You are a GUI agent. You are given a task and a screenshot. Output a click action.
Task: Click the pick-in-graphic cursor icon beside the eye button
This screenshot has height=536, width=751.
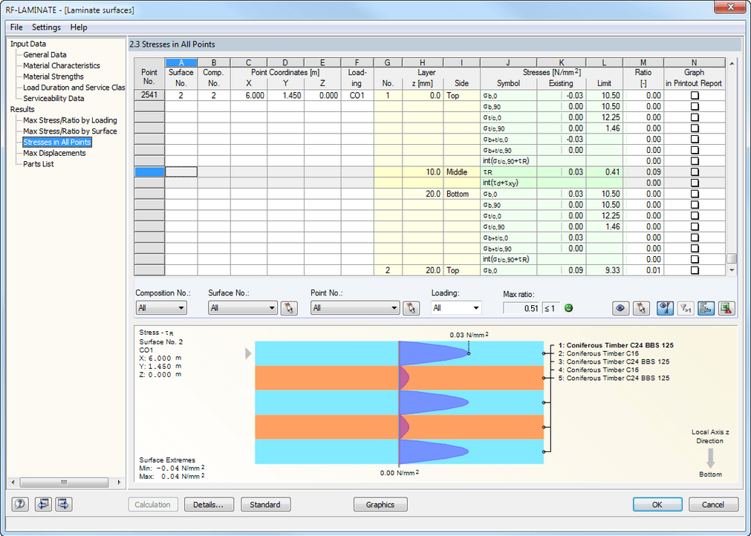641,308
